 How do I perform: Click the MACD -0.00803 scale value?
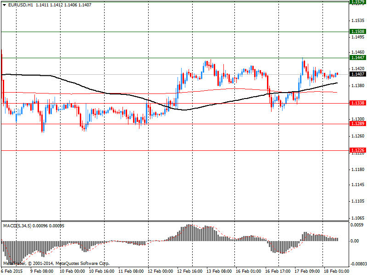click(x=359, y=264)
